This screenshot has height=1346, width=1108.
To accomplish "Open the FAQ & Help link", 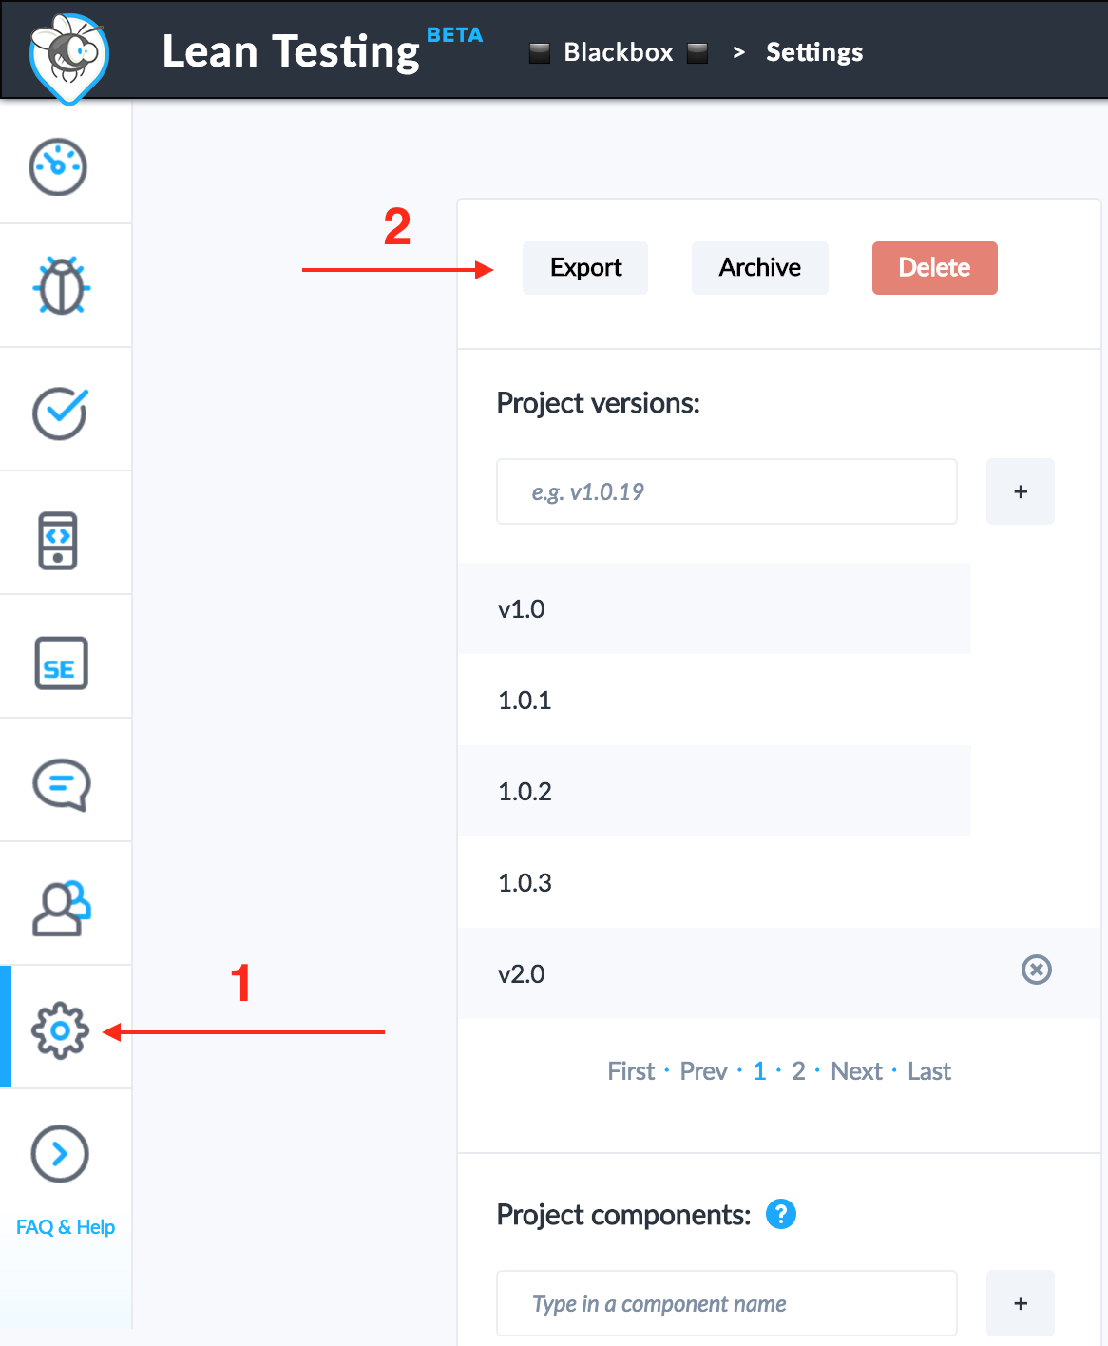I will coord(66,1227).
